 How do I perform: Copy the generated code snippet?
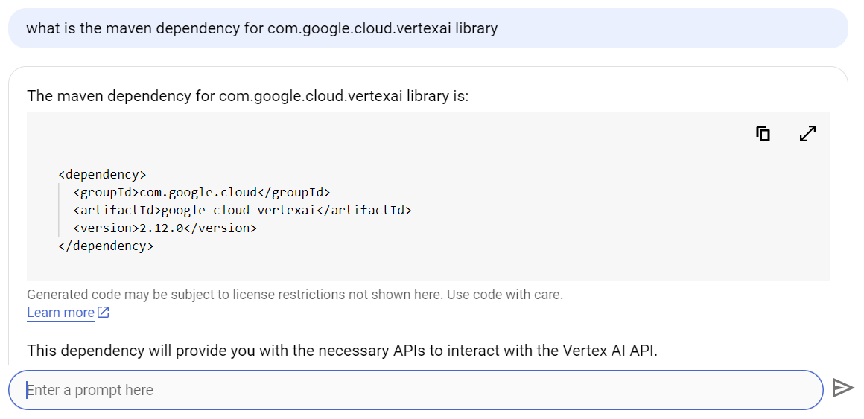763,134
